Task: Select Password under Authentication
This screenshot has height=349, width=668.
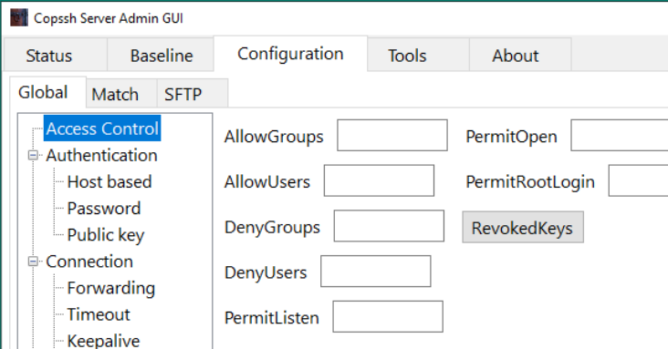Action: [x=104, y=208]
